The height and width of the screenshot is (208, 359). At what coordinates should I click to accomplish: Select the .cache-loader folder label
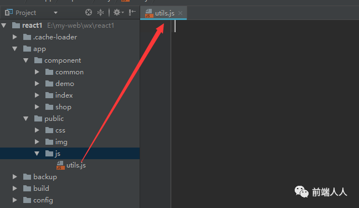click(x=55, y=37)
